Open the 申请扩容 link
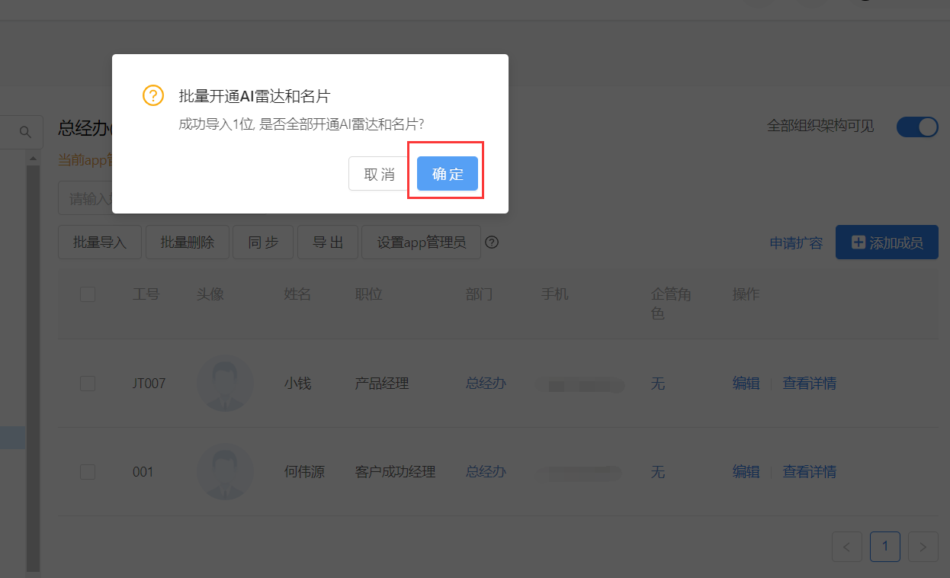The height and width of the screenshot is (578, 950). pyautogui.click(x=796, y=243)
